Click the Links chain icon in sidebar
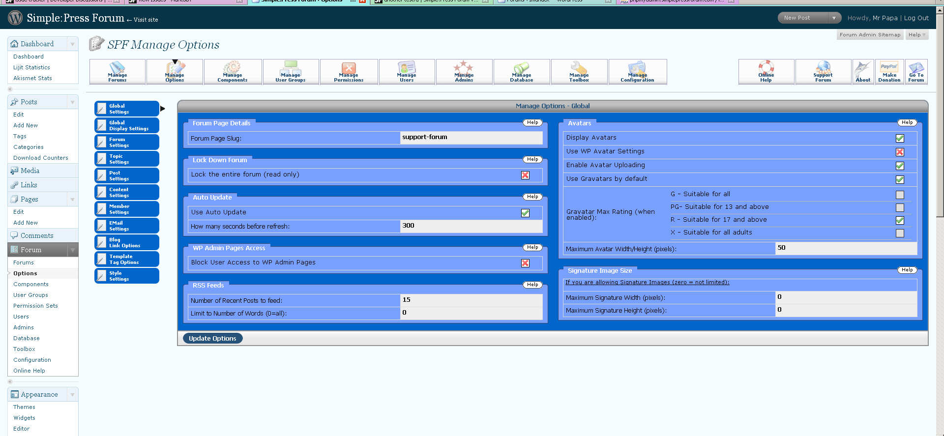Screen dimensions: 944x436 pyautogui.click(x=14, y=185)
